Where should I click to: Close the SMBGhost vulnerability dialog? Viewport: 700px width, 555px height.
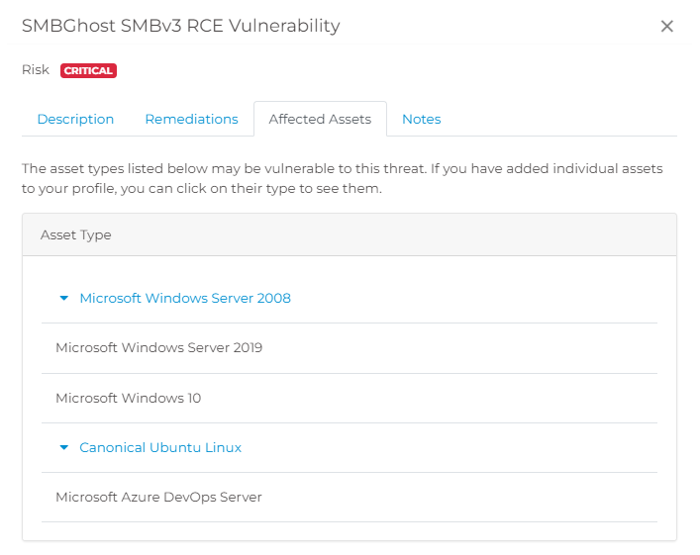(x=666, y=27)
